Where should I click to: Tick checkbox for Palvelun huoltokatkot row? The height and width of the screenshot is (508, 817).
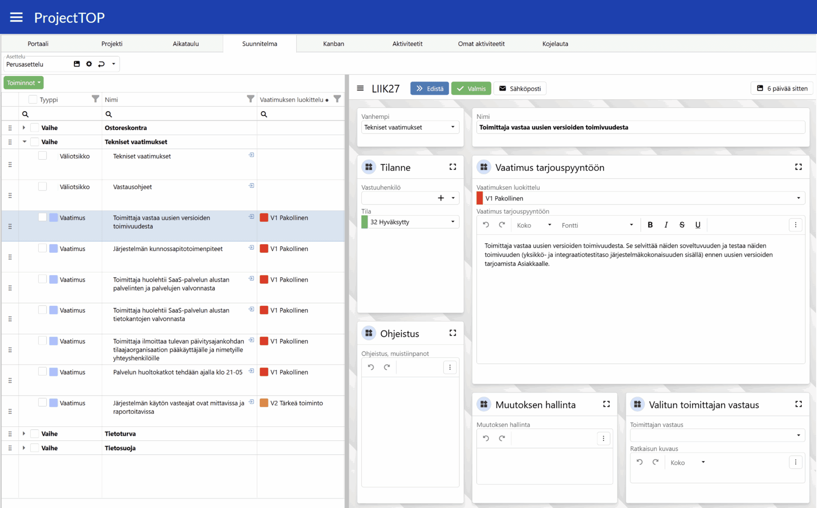click(x=42, y=371)
